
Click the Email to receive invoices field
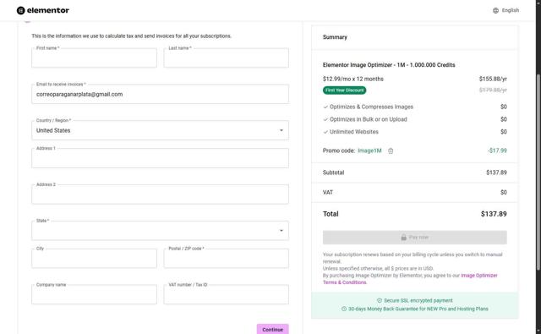tap(160, 94)
